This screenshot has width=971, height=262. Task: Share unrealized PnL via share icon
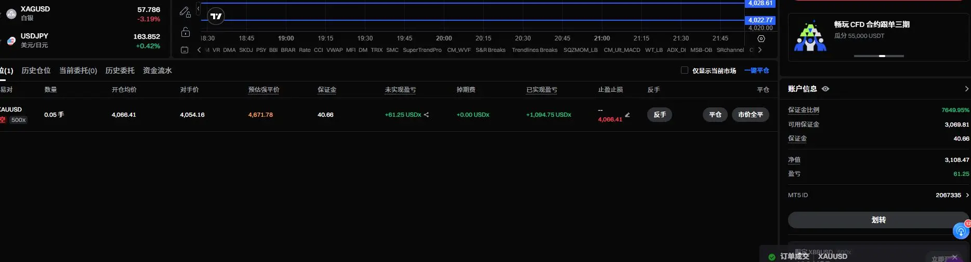(426, 115)
